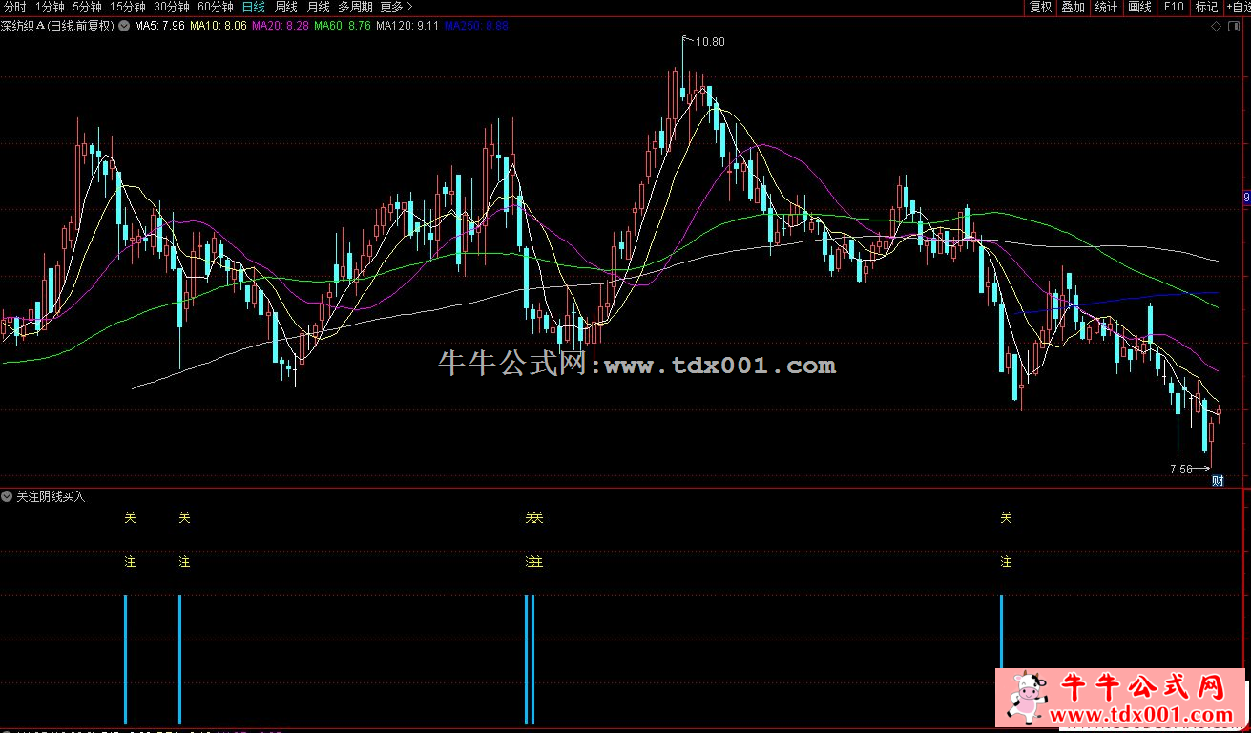
Task: Click the MA10: 8.06 label
Action: (x=219, y=27)
